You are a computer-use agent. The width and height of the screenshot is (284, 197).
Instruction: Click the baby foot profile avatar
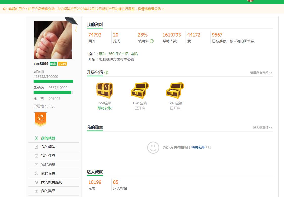[53, 40]
